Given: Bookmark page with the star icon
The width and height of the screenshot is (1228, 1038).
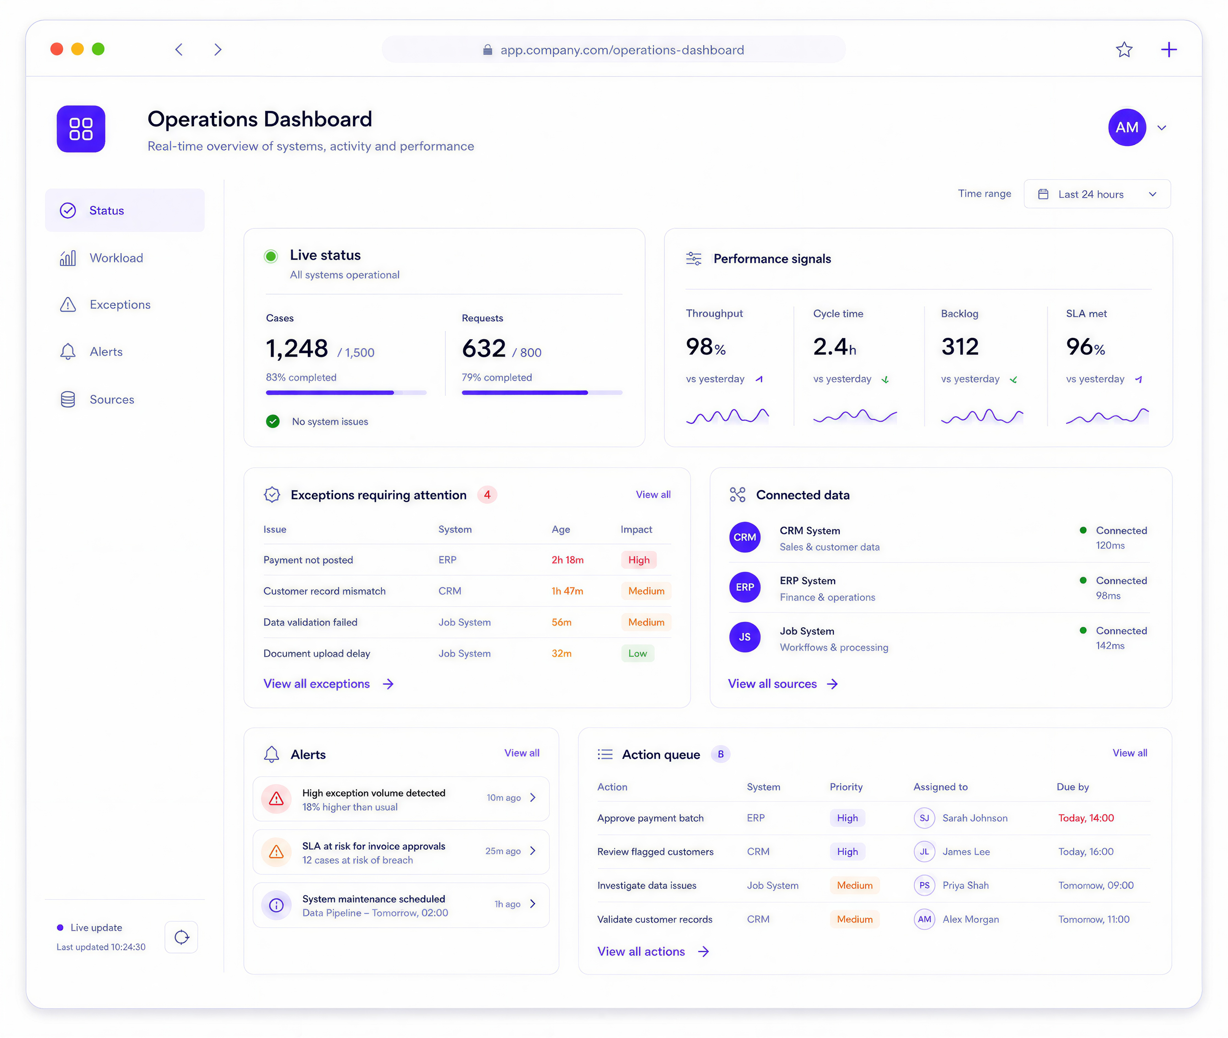Looking at the screenshot, I should click(x=1124, y=49).
